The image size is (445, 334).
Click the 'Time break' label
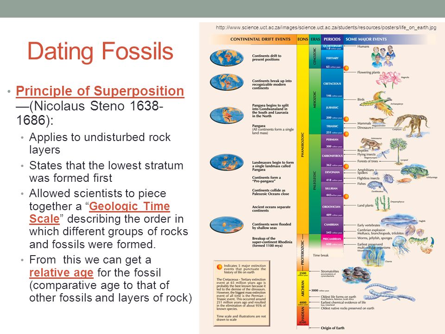tap(320, 255)
